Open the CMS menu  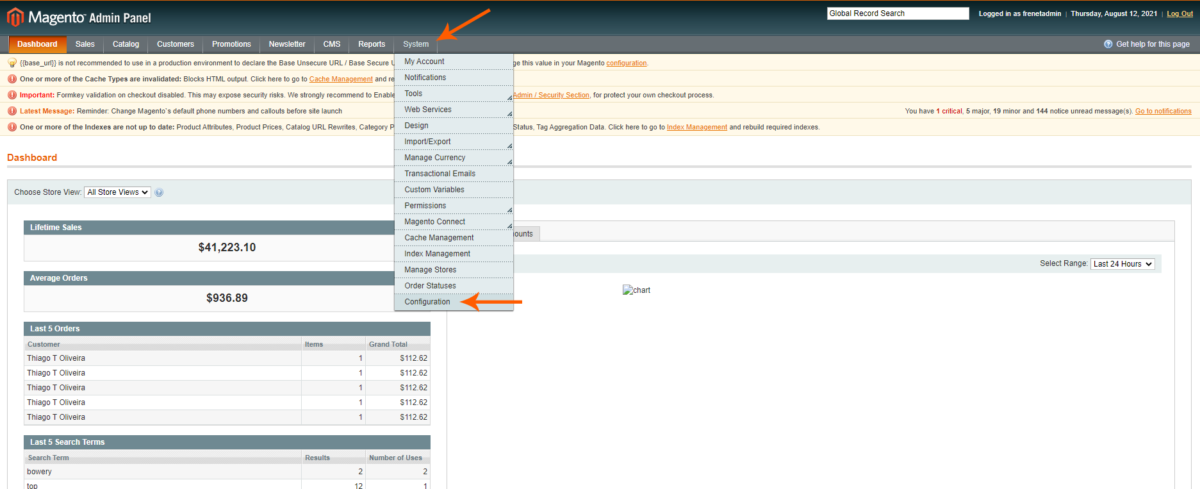coord(332,44)
